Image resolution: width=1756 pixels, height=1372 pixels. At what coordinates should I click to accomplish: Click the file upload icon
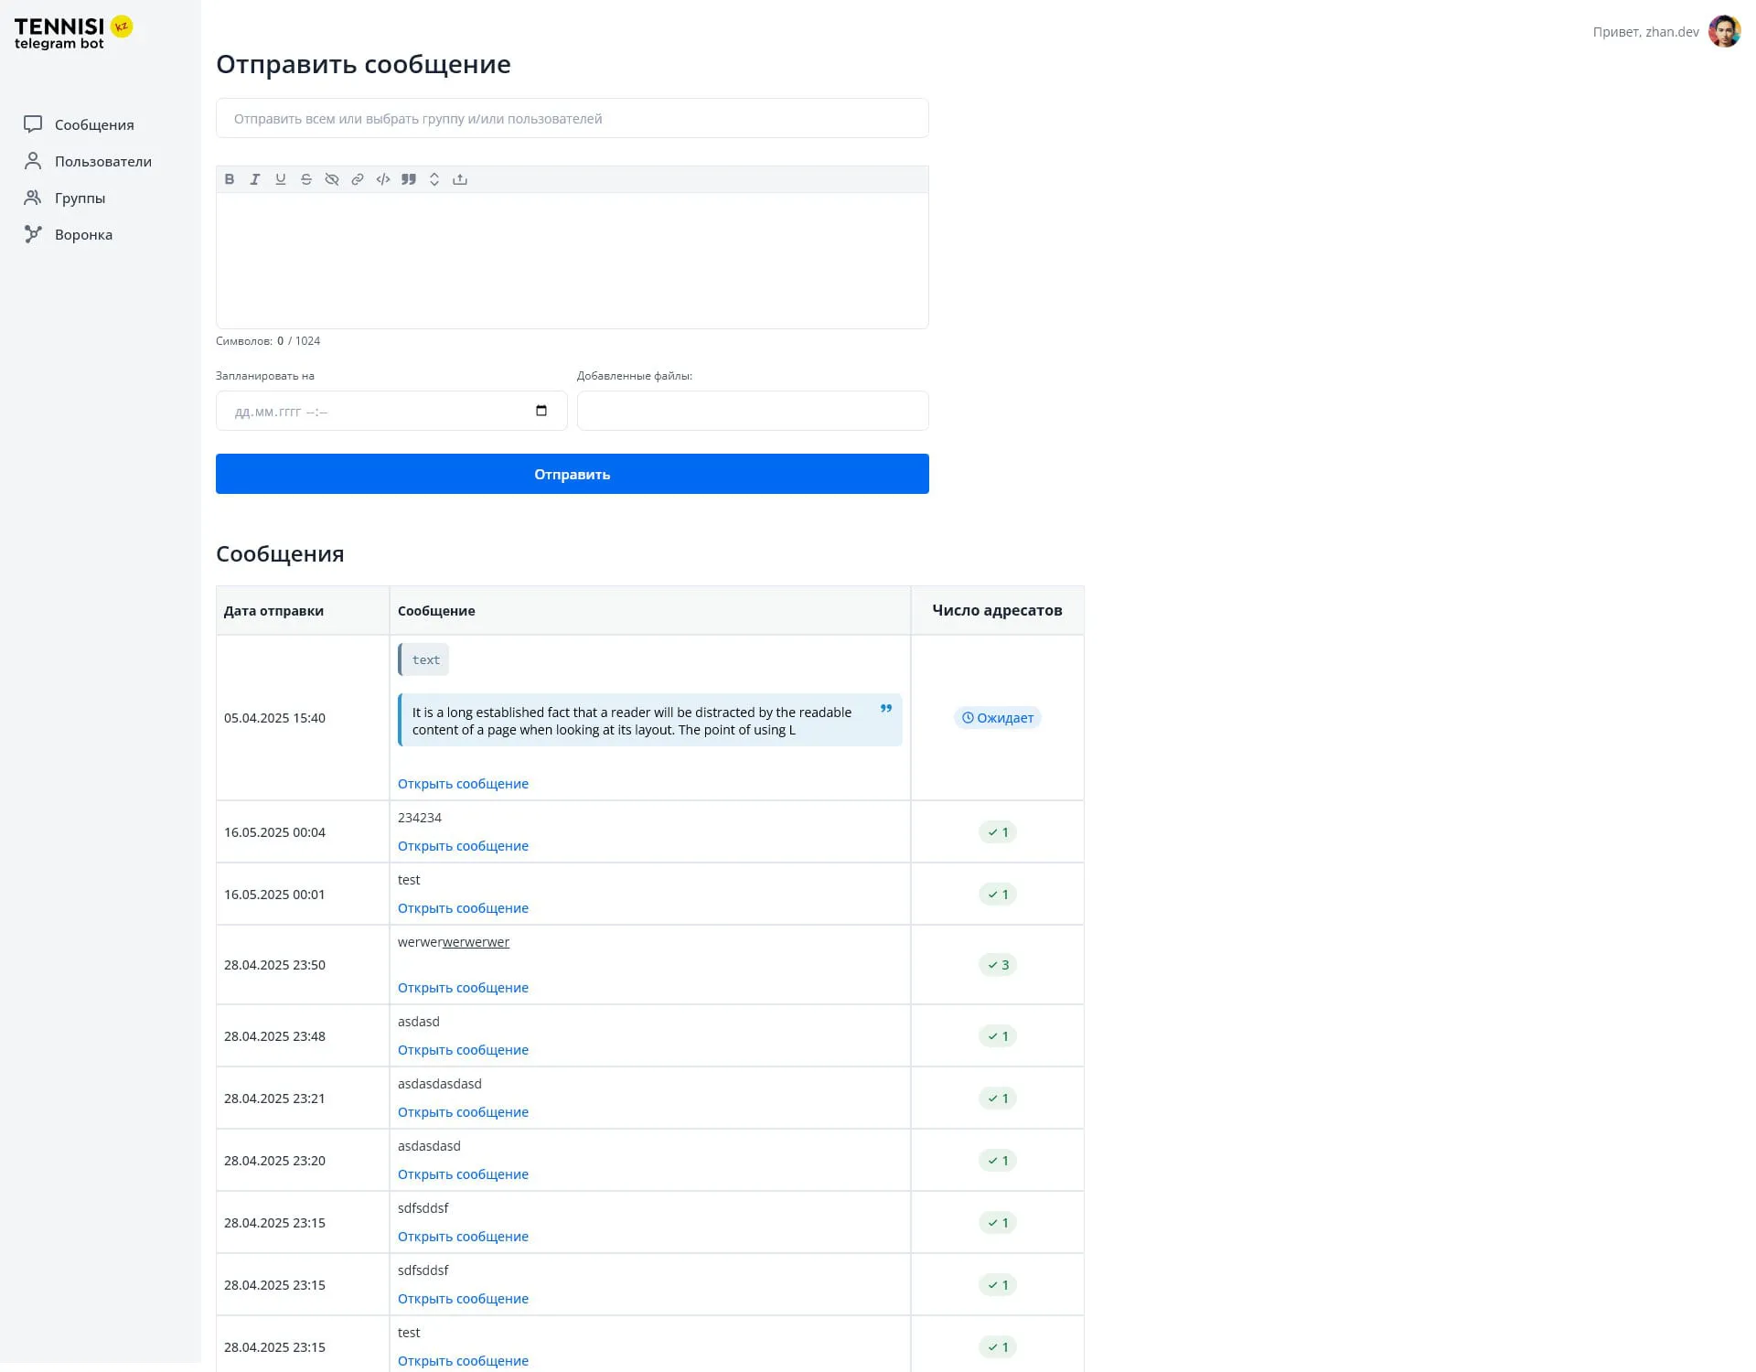click(460, 179)
